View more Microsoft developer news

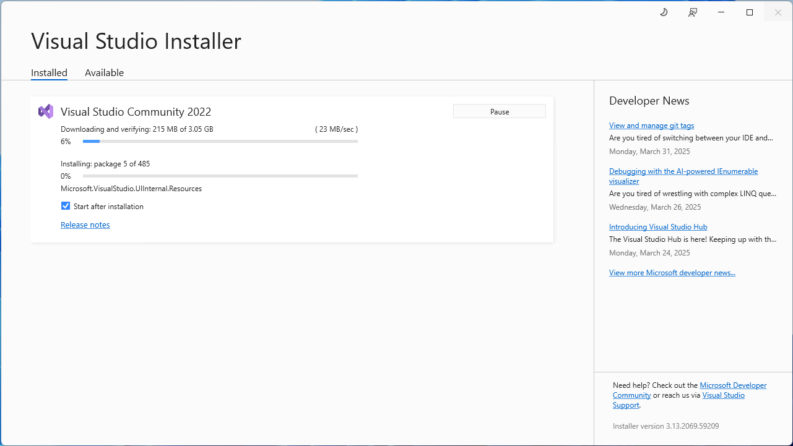[672, 273]
